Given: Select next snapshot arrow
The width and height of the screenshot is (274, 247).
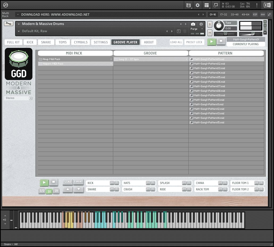Looking at the screenshot, I should 172,31.
